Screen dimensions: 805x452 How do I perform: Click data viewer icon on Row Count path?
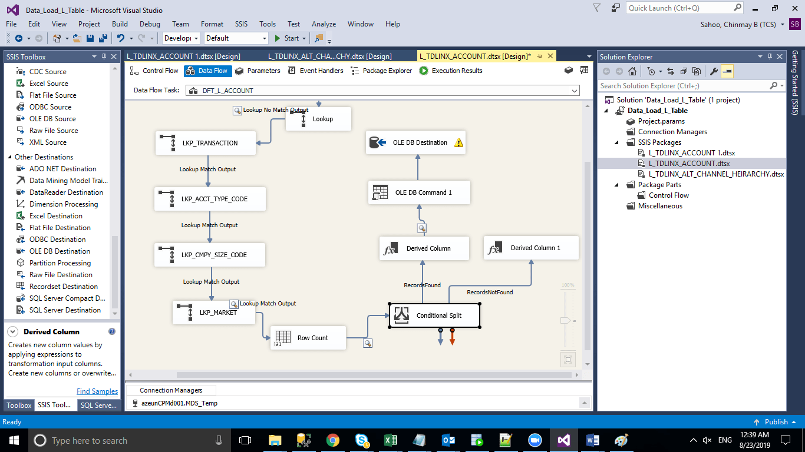(x=368, y=343)
